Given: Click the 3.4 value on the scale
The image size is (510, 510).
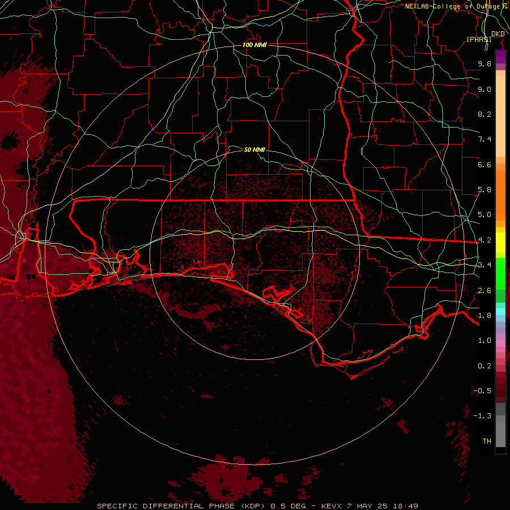Looking at the screenshot, I should (x=484, y=265).
